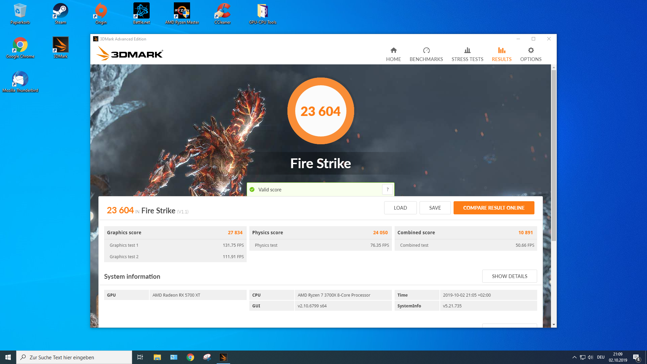The width and height of the screenshot is (647, 364).
Task: Open the notification center icon
Action: point(636,357)
